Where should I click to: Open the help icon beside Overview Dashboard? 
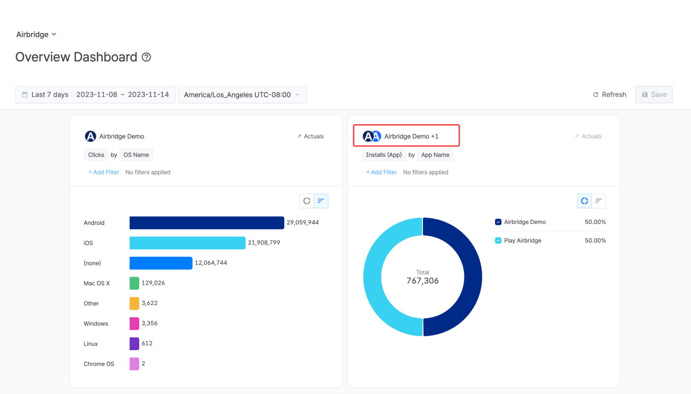(x=146, y=57)
